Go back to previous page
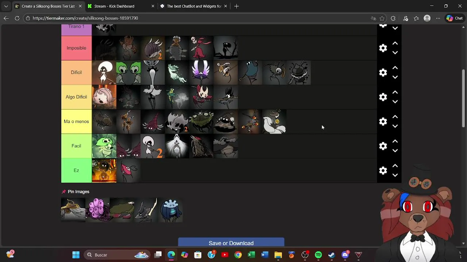 [x=6, y=18]
